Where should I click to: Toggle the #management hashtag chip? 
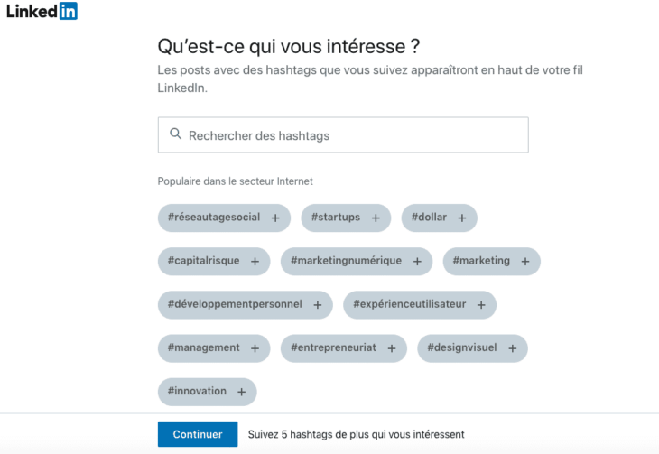(213, 348)
